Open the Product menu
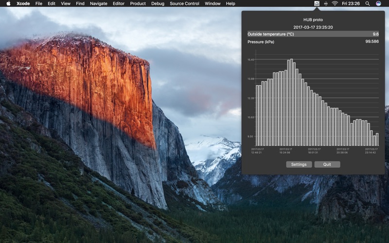Image resolution: width=389 pixels, height=243 pixels. [138, 3]
